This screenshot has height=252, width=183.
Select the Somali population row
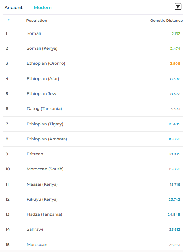click(93, 33)
